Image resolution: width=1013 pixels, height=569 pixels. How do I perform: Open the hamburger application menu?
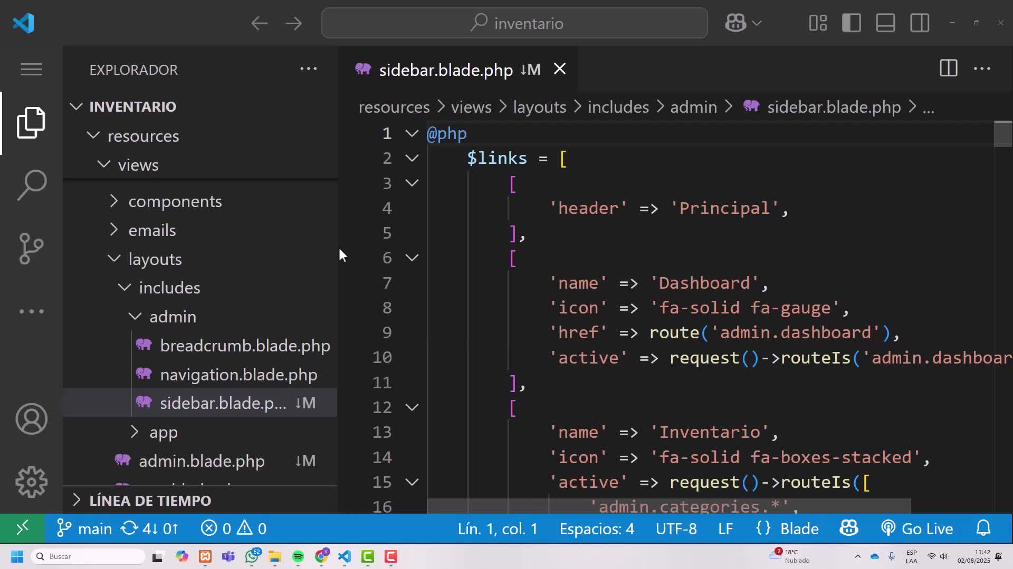(x=31, y=69)
